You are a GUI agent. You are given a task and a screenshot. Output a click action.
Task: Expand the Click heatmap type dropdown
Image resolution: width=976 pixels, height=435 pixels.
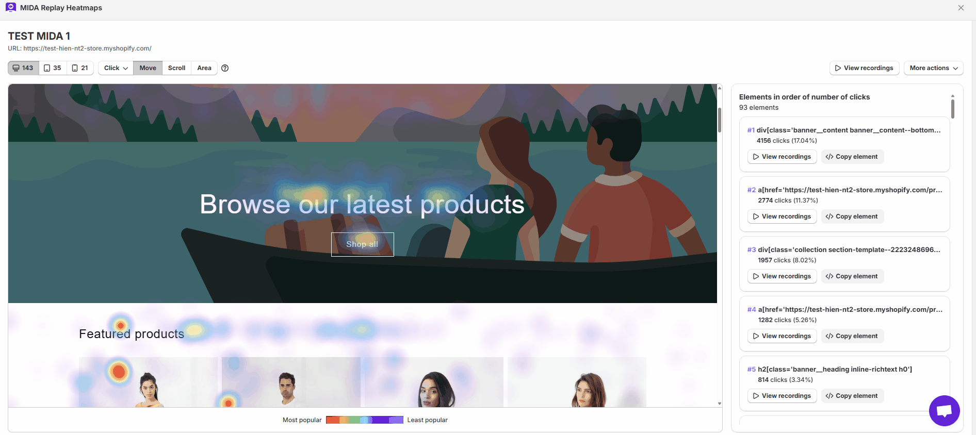coord(116,68)
